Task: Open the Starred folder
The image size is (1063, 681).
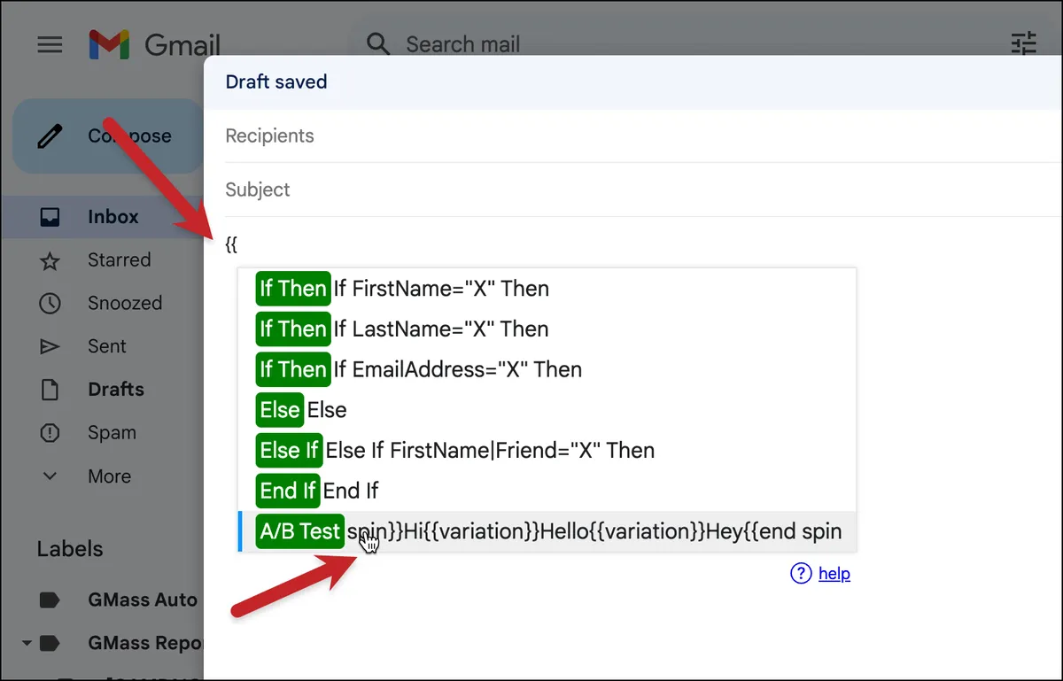Action: pyautogui.click(x=119, y=259)
